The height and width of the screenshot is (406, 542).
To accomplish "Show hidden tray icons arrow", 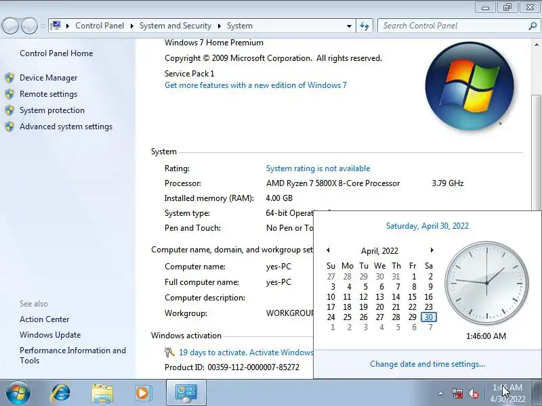I will pyautogui.click(x=441, y=393).
